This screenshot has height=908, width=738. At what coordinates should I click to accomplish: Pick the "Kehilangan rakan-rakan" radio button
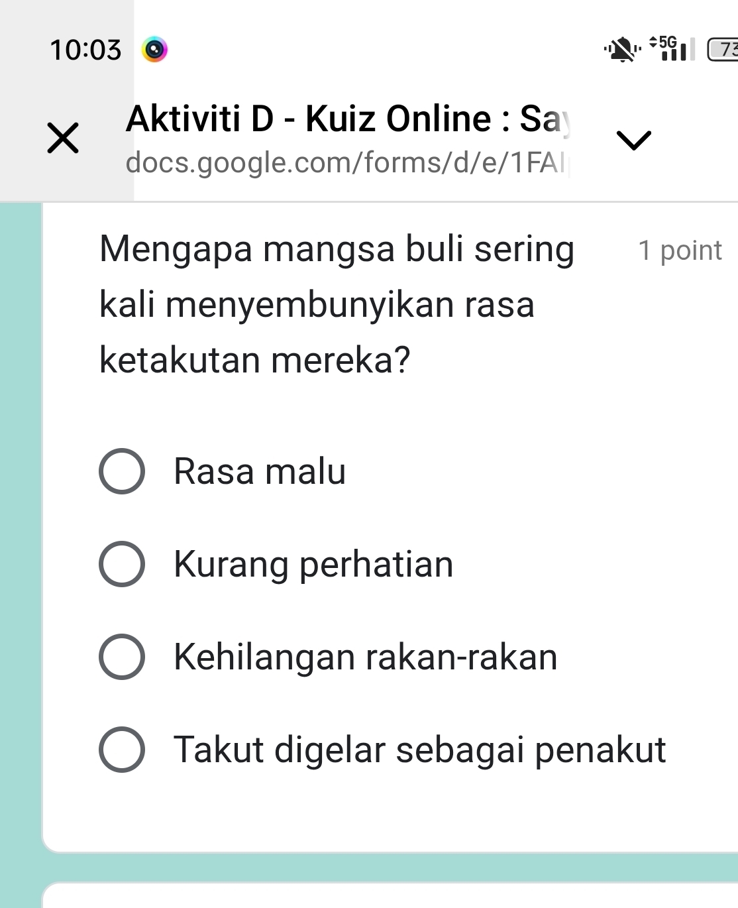pos(122,657)
